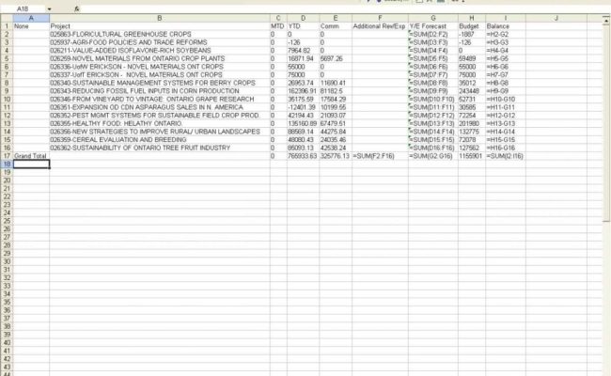Select column G header
611x376 pixels.
[x=433, y=18]
